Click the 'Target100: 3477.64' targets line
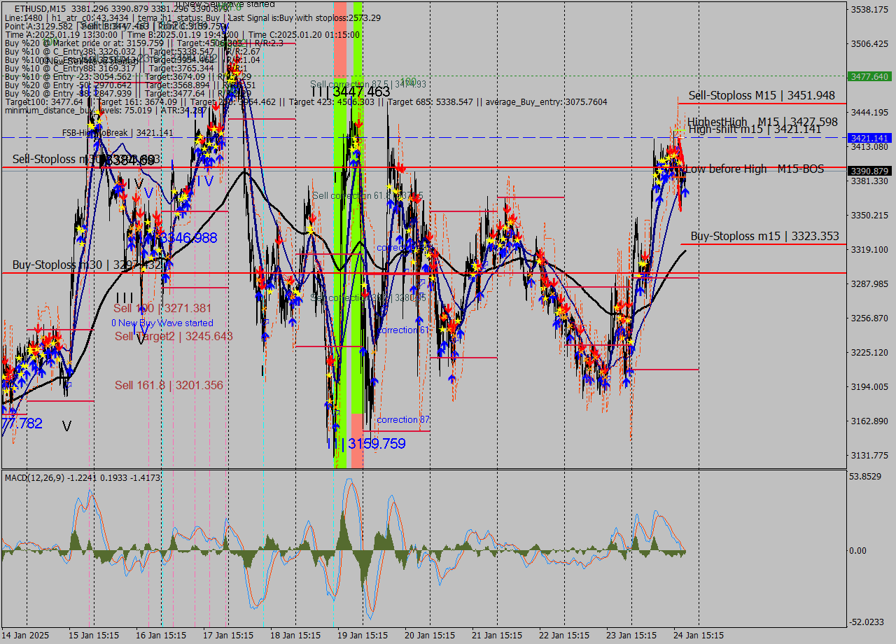896x644 pixels. point(305,102)
